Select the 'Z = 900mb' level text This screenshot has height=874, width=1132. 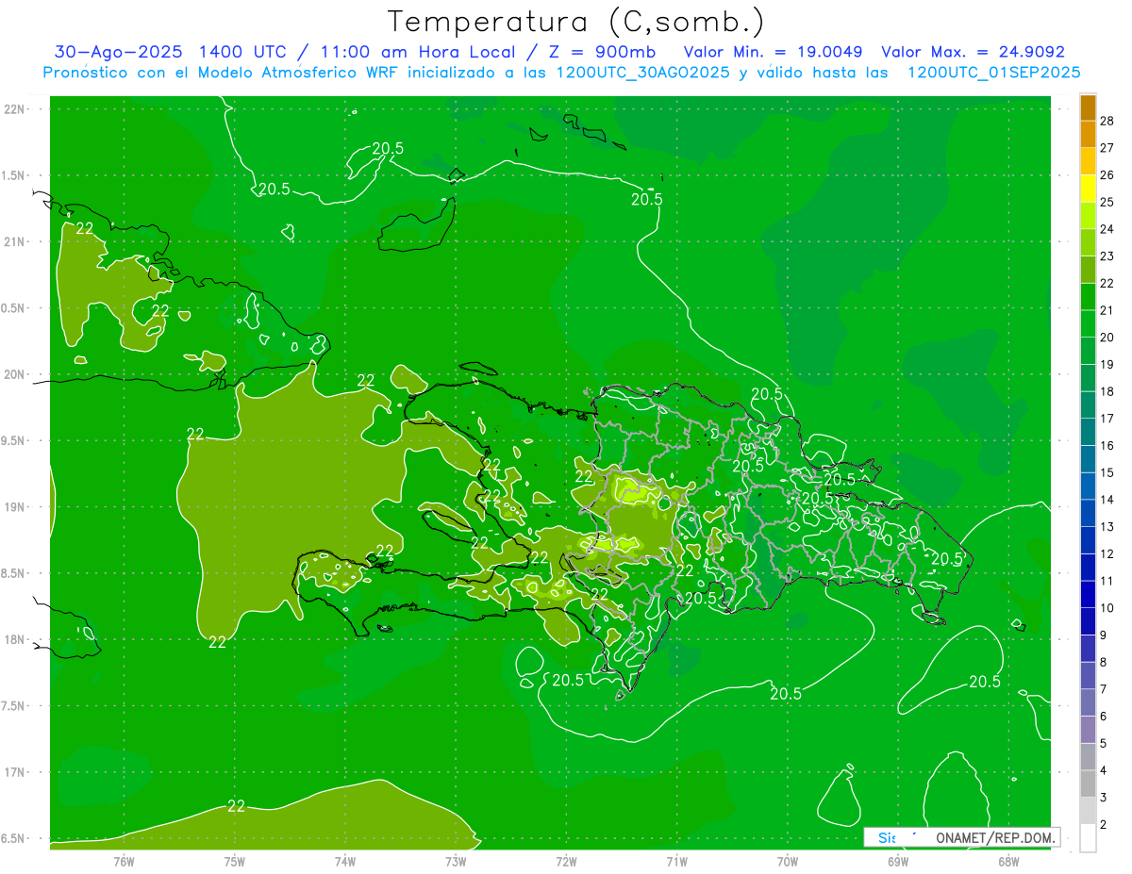[603, 52]
